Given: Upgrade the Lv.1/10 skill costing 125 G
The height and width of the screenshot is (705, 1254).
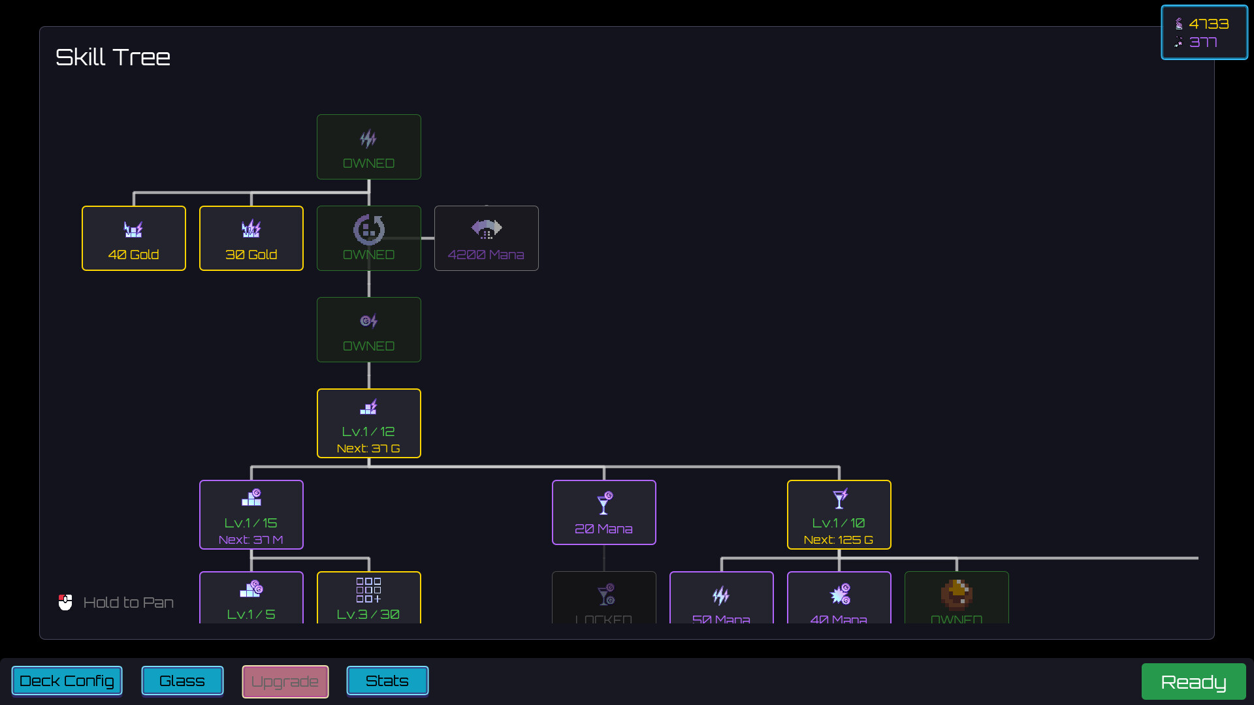Looking at the screenshot, I should click(x=839, y=514).
